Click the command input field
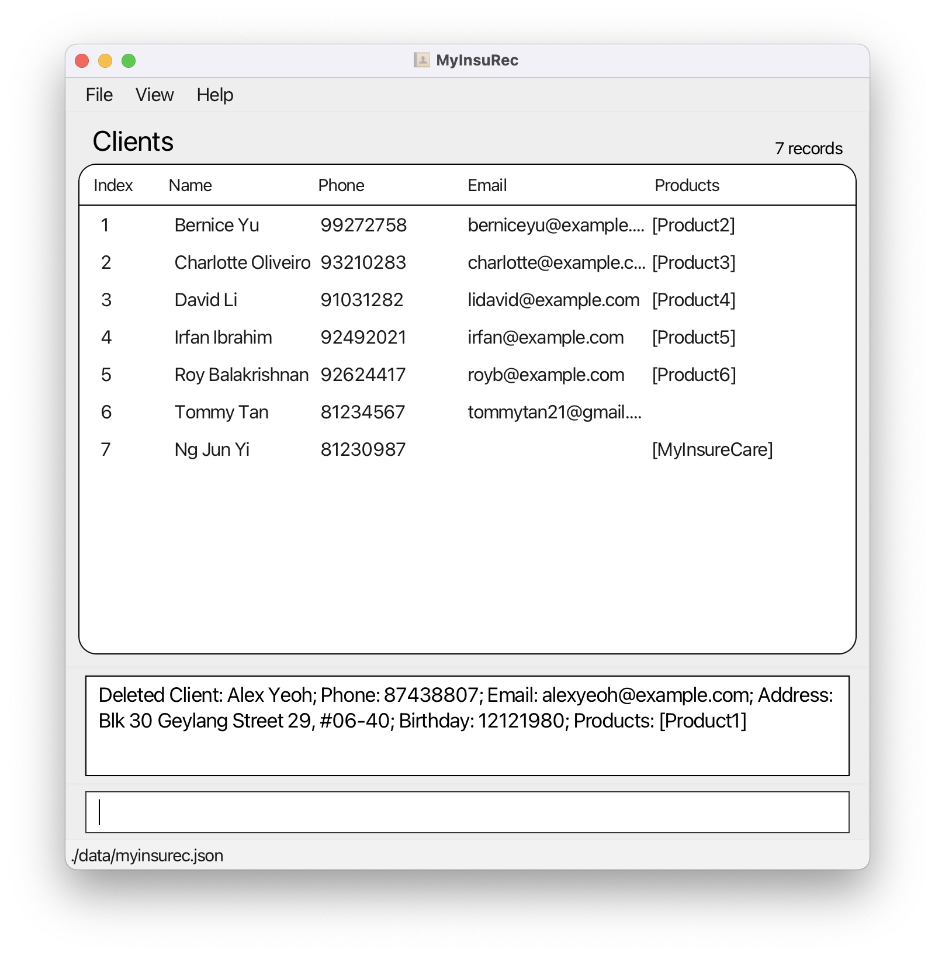 point(467,812)
